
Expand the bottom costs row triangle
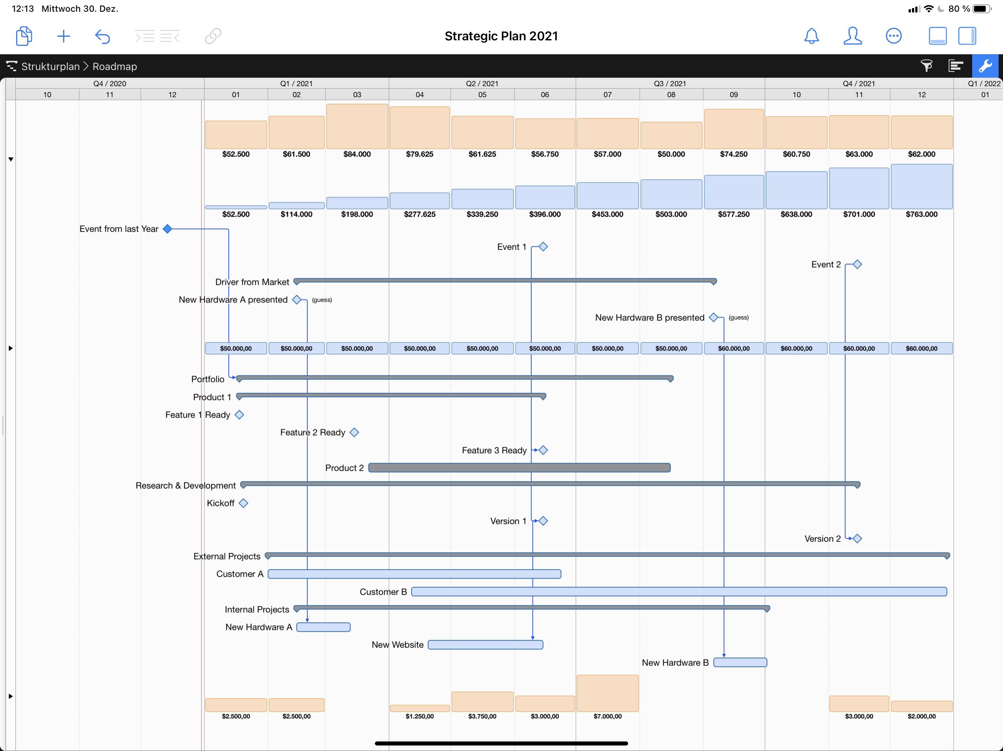click(11, 696)
